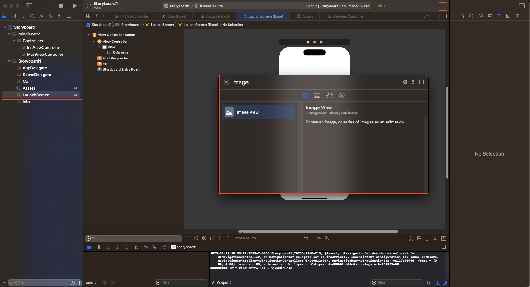Collapse the Controllers folder
Screen dimensions: 530x287
[14, 41]
